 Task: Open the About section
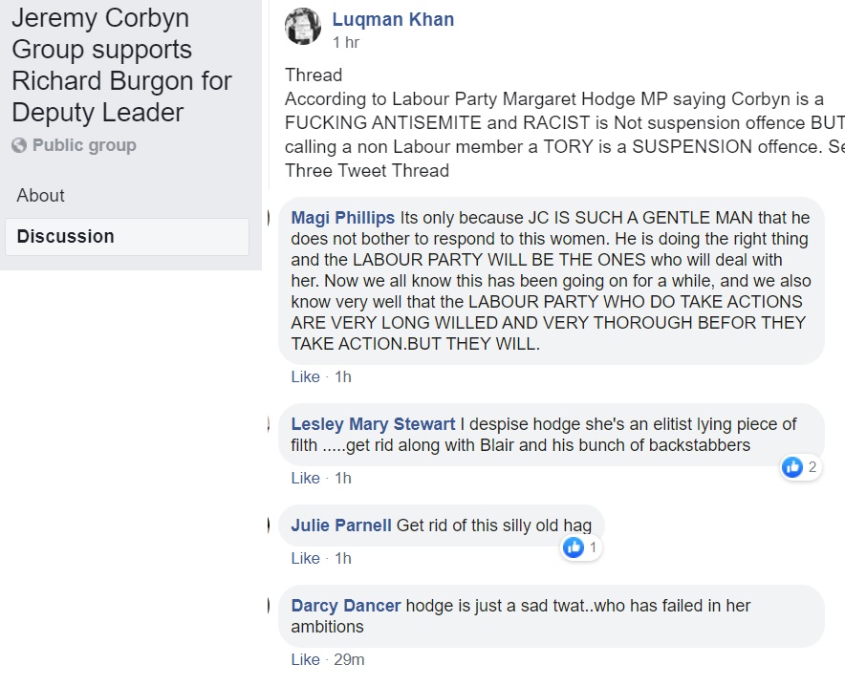coord(41,195)
